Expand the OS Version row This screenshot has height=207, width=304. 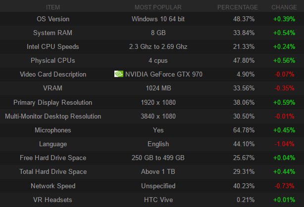pos(53,19)
